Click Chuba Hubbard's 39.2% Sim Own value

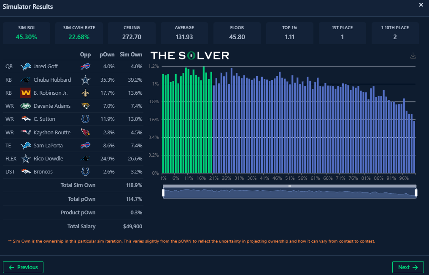[x=135, y=80]
